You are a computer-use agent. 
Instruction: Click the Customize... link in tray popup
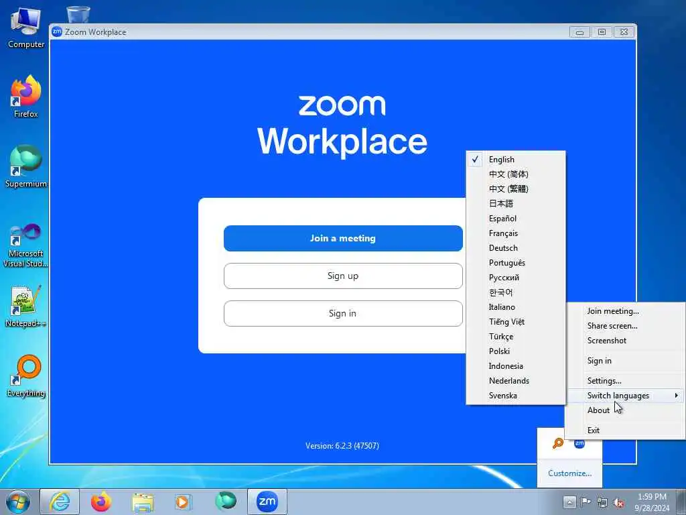click(x=569, y=473)
